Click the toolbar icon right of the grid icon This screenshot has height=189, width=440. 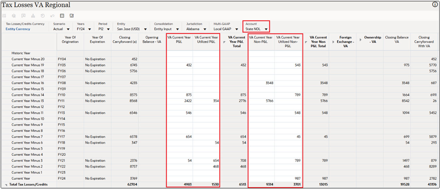72,16
